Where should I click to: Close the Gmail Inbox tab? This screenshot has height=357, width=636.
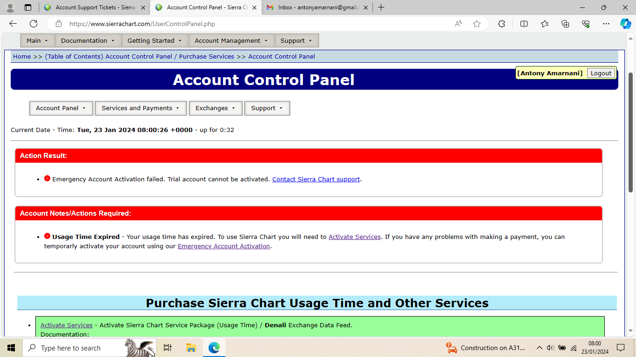click(x=365, y=7)
